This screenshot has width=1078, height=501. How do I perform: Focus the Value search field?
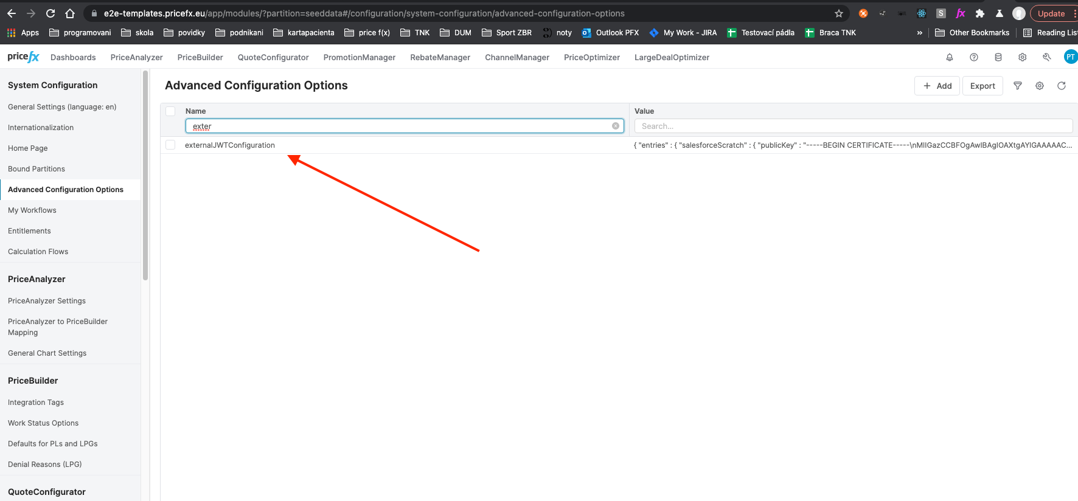click(x=852, y=126)
